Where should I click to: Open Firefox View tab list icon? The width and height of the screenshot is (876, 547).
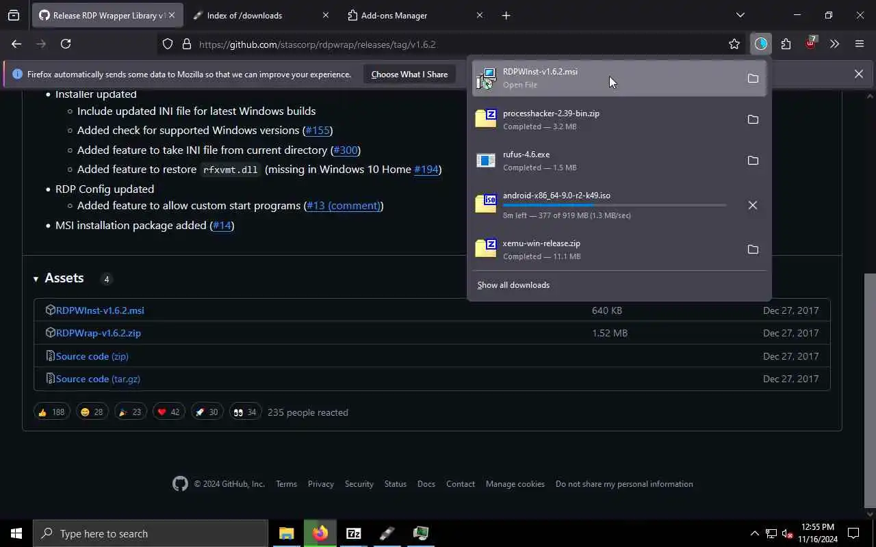point(14,15)
